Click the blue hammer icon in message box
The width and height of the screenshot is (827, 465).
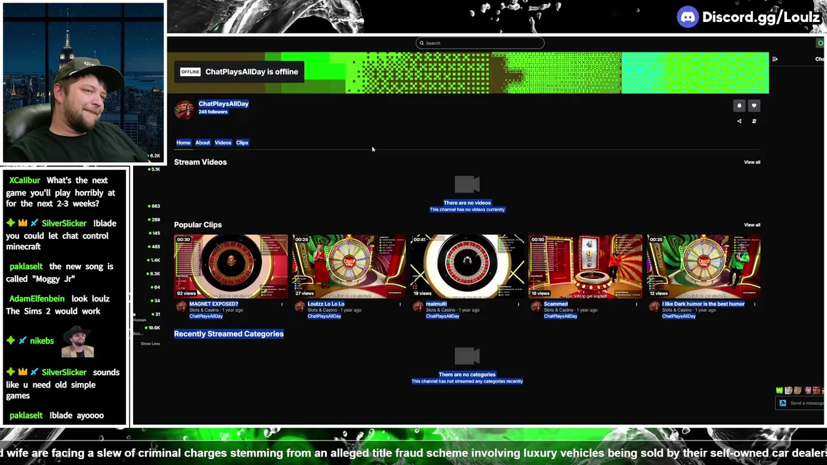click(782, 403)
